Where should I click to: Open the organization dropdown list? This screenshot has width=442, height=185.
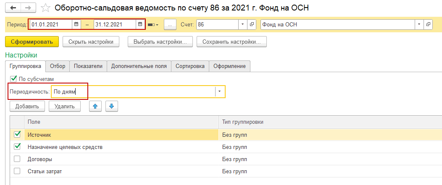pos(418,25)
